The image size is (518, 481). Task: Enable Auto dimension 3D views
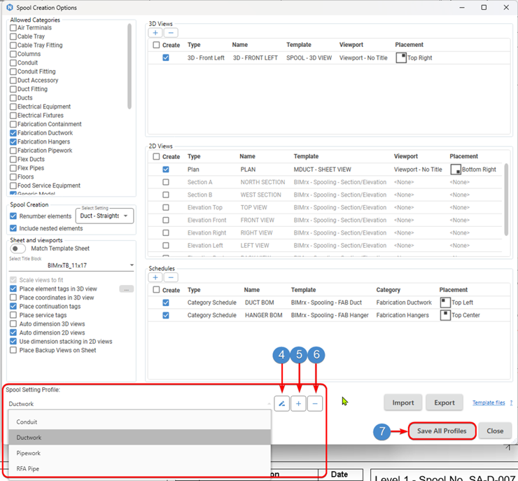click(13, 324)
